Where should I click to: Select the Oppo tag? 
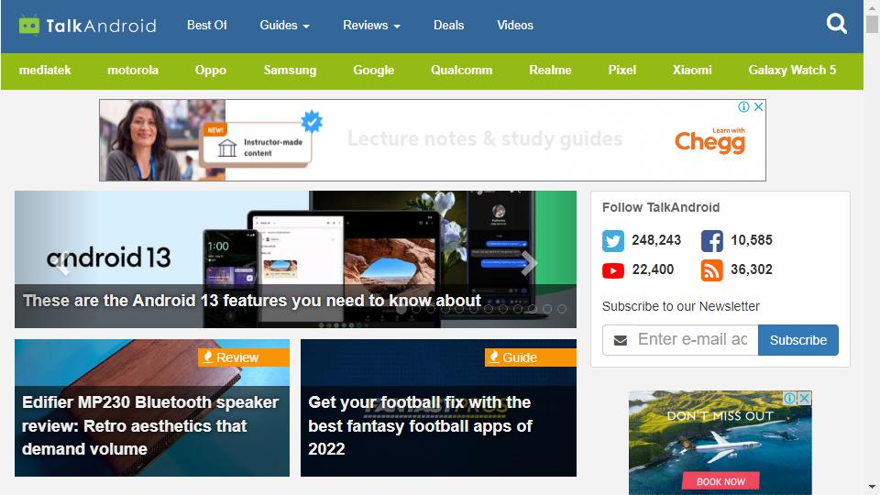pos(211,71)
